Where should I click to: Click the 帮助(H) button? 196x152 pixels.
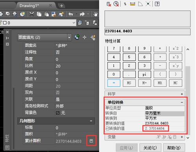click(x=174, y=148)
